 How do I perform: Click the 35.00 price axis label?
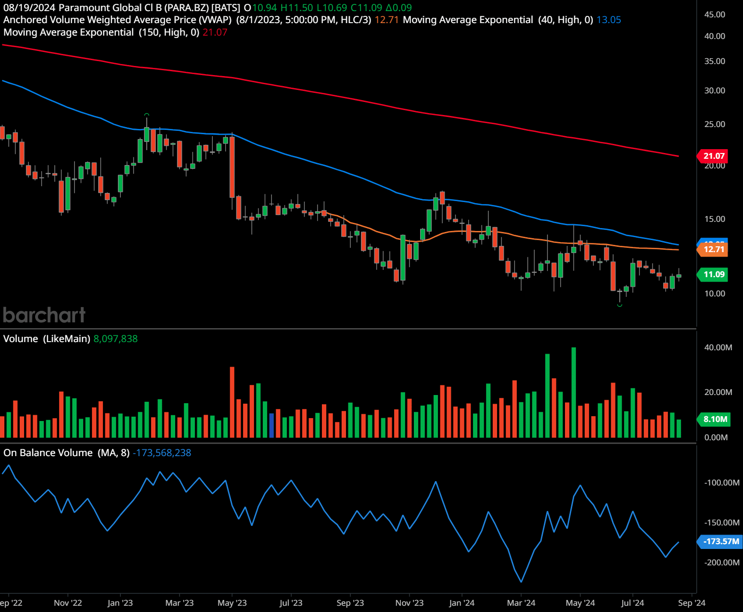[x=715, y=61]
